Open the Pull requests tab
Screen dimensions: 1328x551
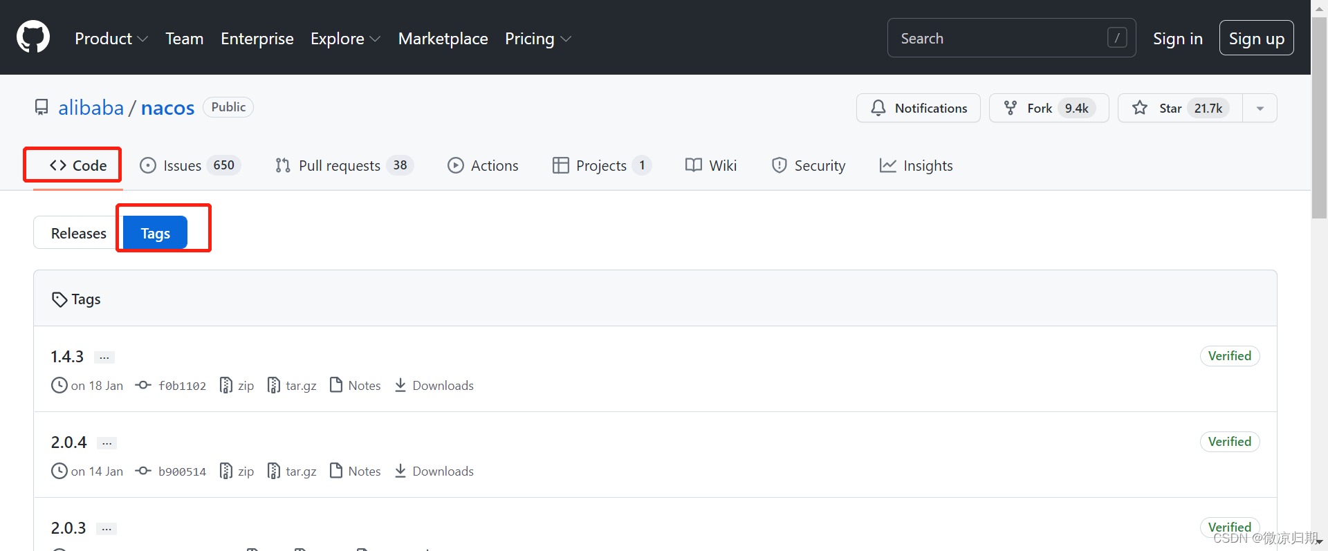point(344,165)
